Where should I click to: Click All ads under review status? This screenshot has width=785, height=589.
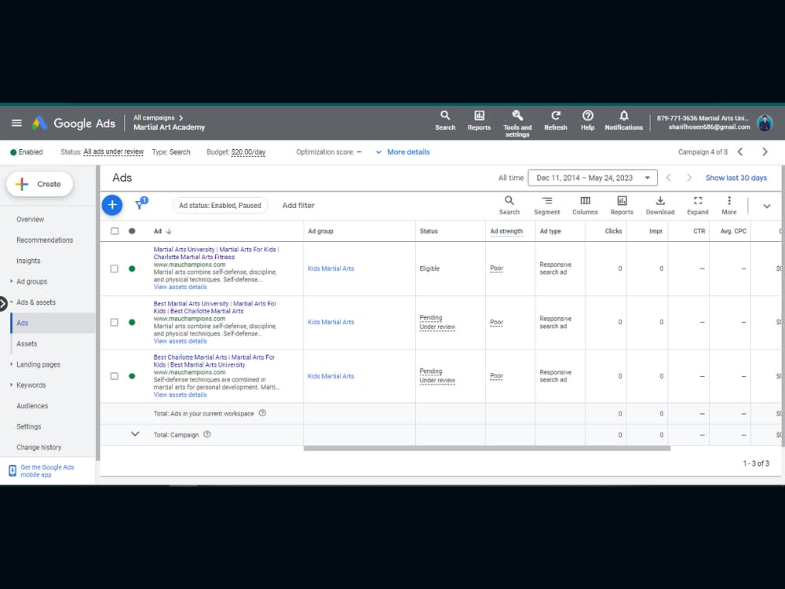click(113, 152)
